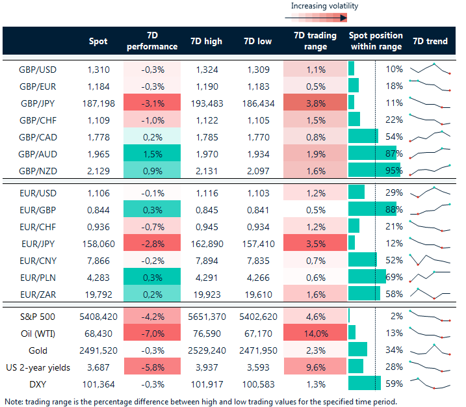Image resolution: width=466 pixels, height=407 pixels.
Task: Click the Spot column header
Action: pos(98,41)
